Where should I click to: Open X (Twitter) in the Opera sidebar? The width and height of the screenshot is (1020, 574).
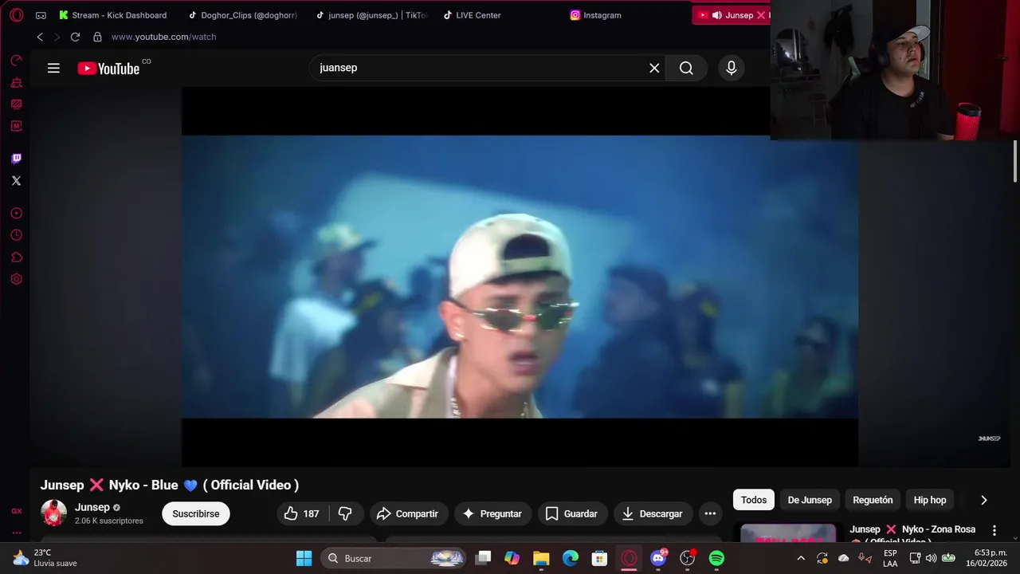(16, 181)
